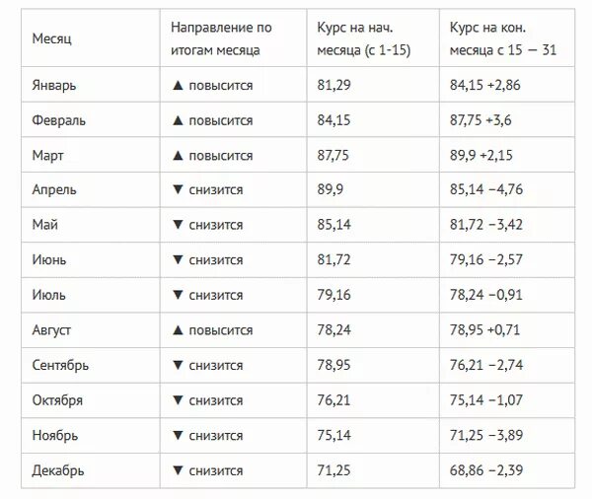The height and width of the screenshot is (499, 592).
Task: Select the 78,95 +0,71 value for Август
Action: pyautogui.click(x=484, y=330)
